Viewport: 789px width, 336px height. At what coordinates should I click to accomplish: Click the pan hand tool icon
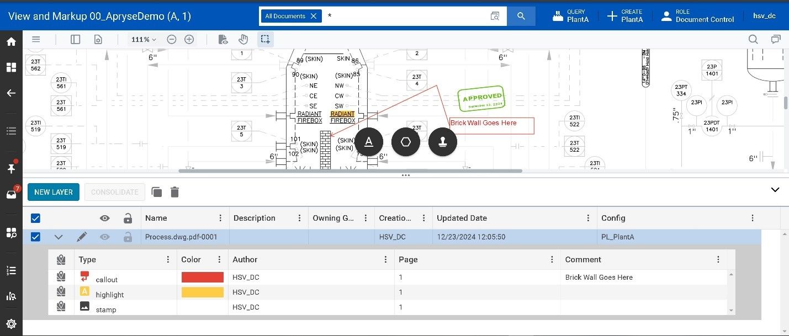pos(243,39)
